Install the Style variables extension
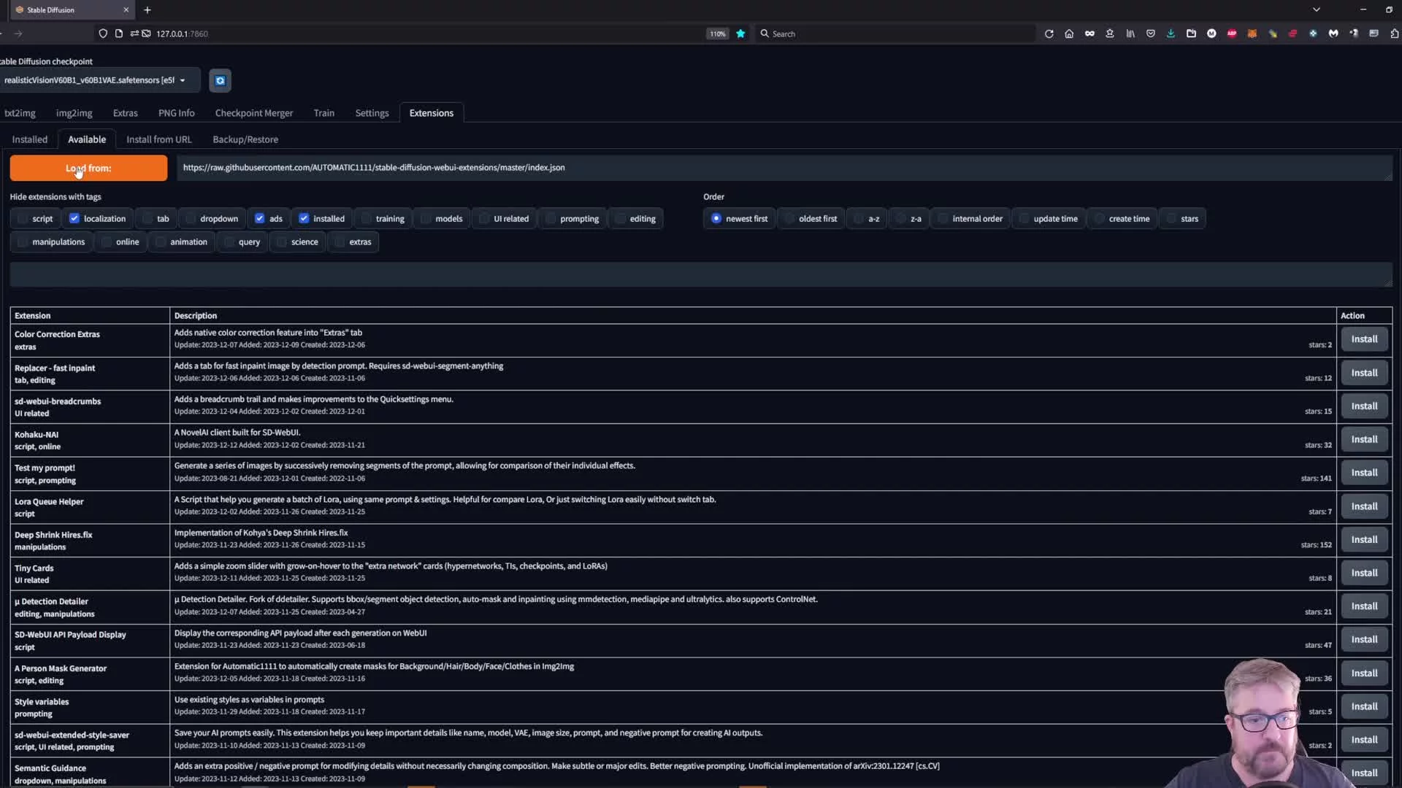This screenshot has height=788, width=1402. [1363, 706]
